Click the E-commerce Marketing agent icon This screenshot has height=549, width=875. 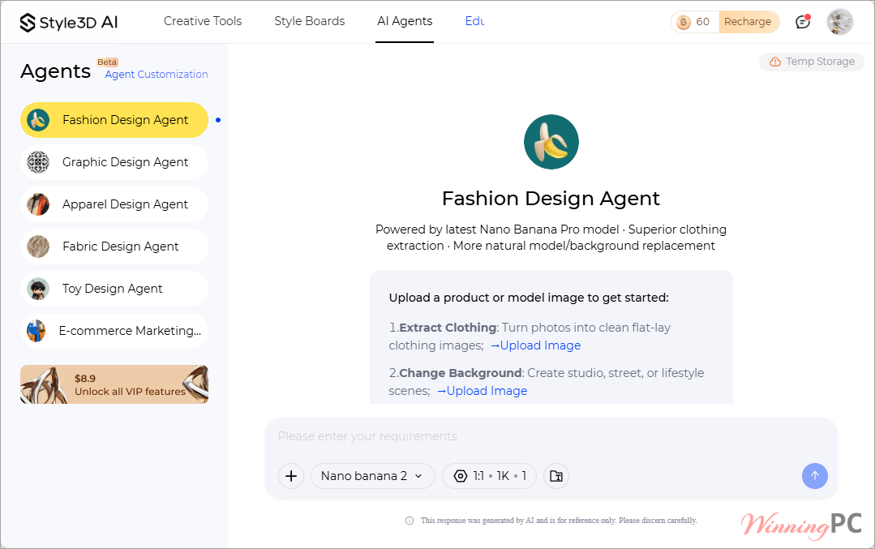pos(36,331)
